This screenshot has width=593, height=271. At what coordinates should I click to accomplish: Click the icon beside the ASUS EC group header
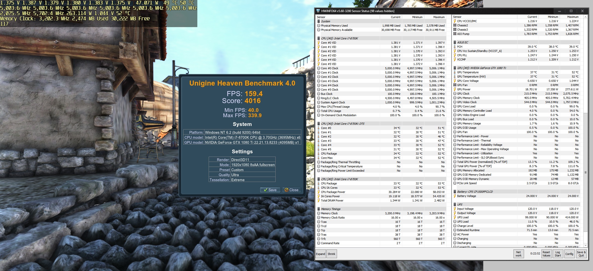455,42
